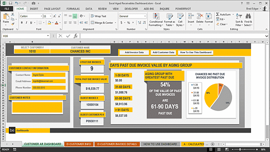Click the Merge & Center button
Image resolution: width=270 pixels, height=152 pixels.
(x=102, y=22)
